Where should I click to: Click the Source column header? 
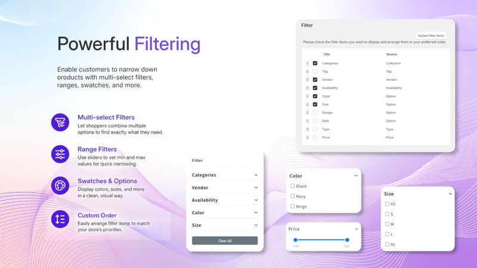(x=392, y=54)
